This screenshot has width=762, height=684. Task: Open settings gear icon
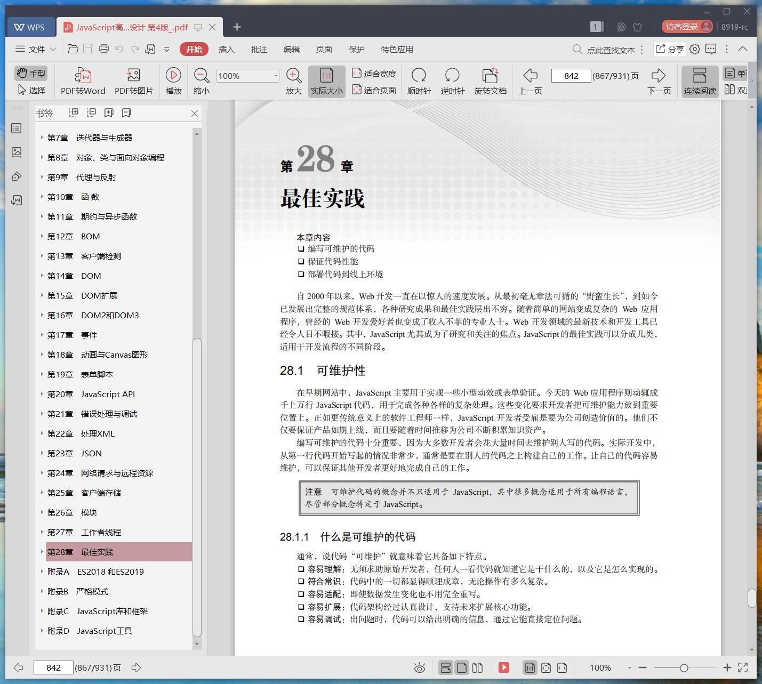tap(694, 49)
